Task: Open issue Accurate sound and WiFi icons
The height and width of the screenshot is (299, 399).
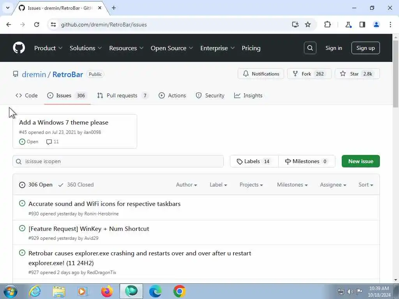Action: (104, 204)
